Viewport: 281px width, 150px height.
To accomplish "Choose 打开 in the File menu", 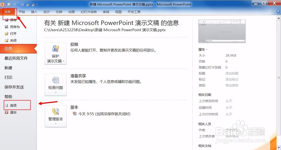I will pos(11,34).
